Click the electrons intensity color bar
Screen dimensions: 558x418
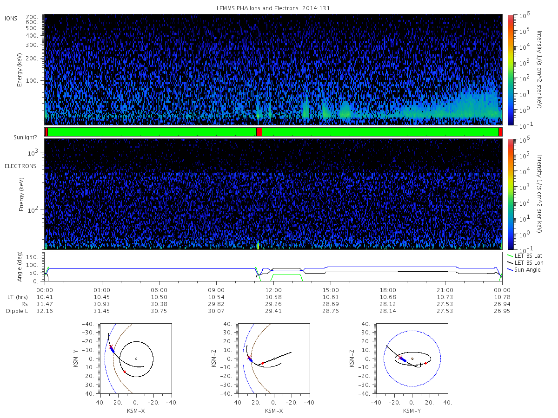[x=511, y=194]
